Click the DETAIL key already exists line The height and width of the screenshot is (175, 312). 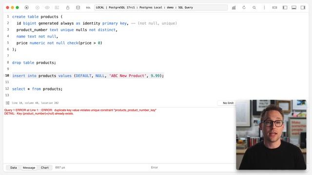pos(39,114)
